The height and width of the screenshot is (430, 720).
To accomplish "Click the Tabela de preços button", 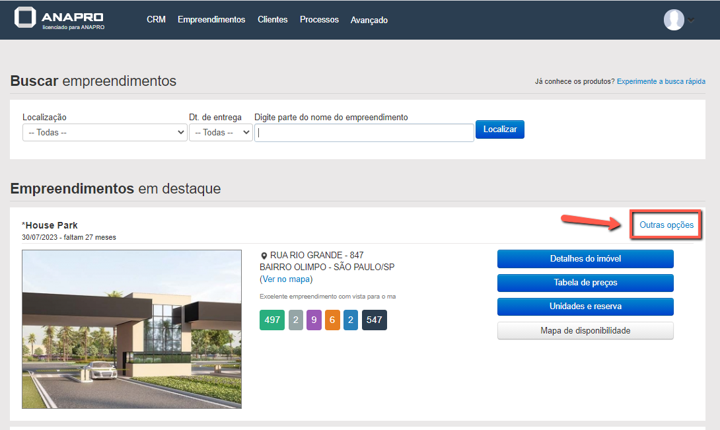I will (x=585, y=283).
